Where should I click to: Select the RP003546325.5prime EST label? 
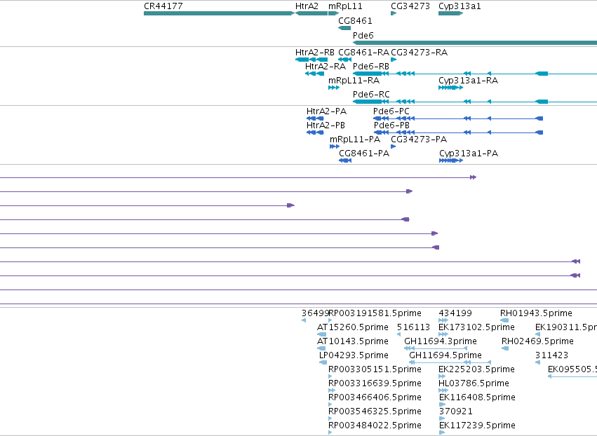tap(375, 411)
